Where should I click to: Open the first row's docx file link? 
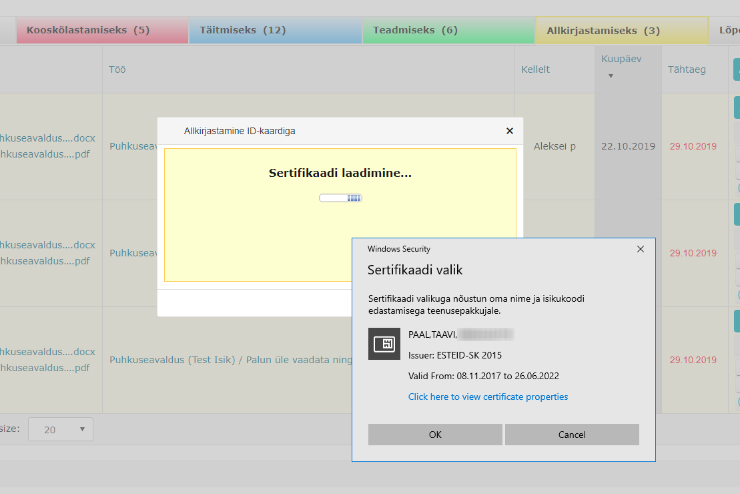(x=47, y=138)
